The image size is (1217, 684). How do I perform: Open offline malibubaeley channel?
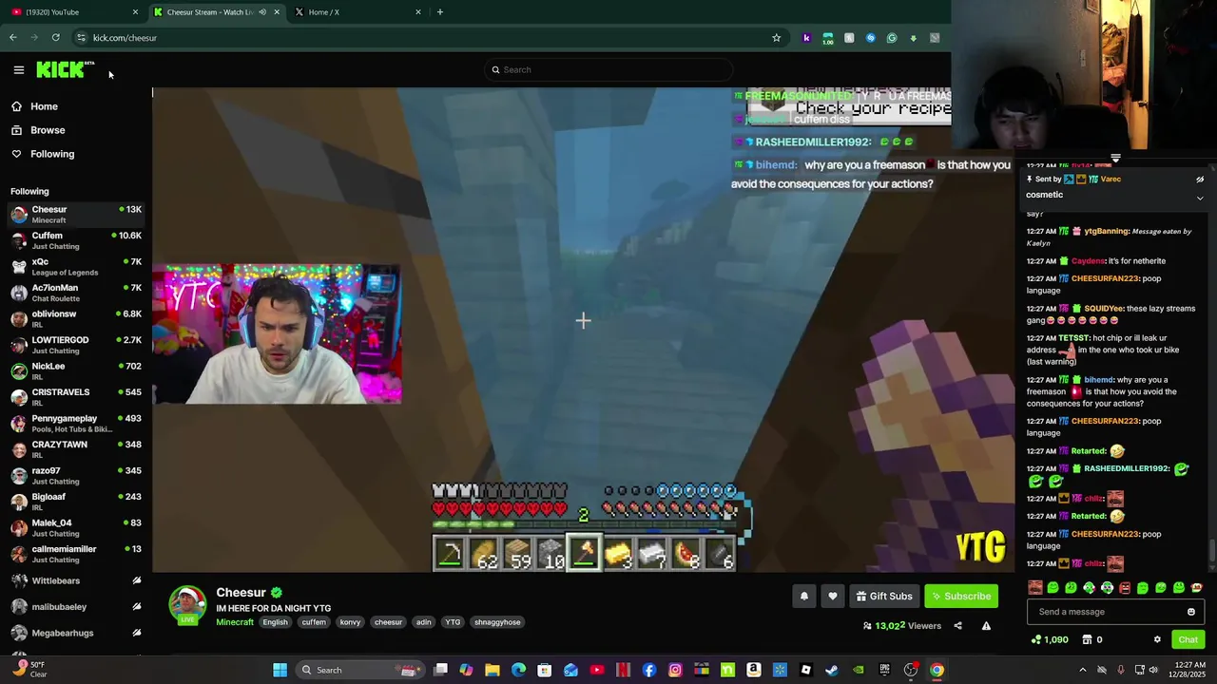pos(76,606)
